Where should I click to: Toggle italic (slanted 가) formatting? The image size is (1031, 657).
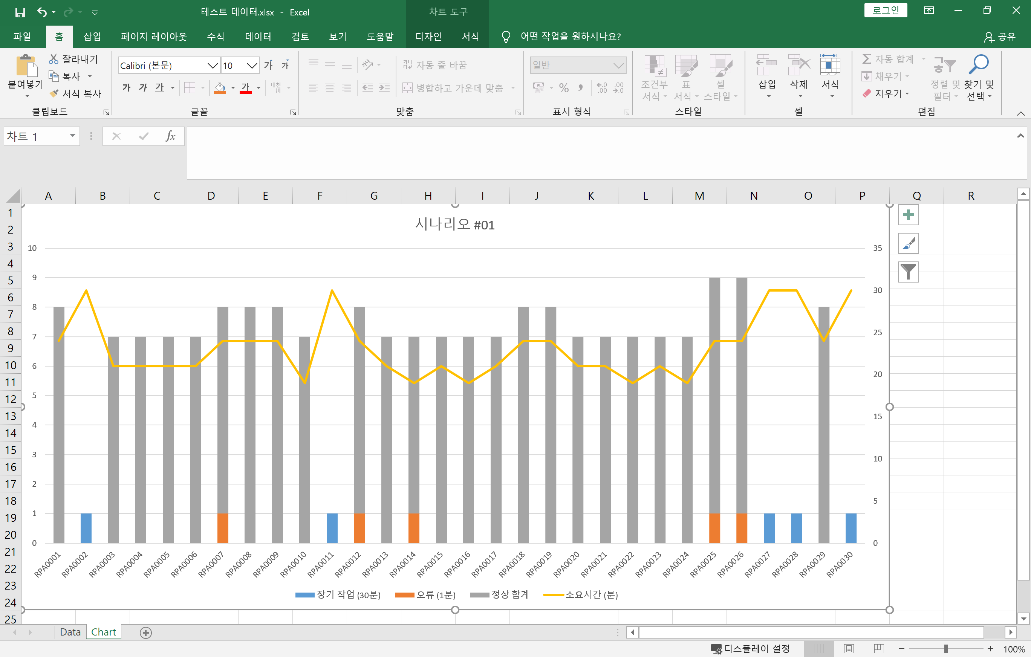pyautogui.click(x=143, y=88)
